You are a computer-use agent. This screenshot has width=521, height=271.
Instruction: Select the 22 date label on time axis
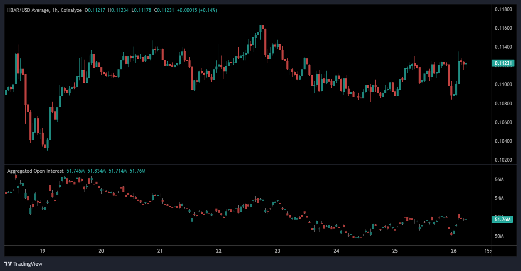tap(219, 251)
